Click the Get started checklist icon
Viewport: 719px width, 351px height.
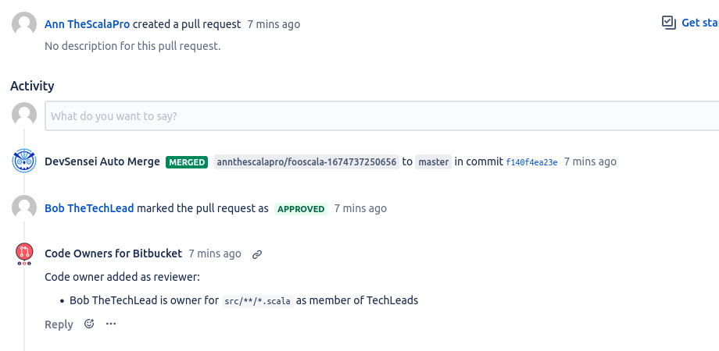pyautogui.click(x=669, y=23)
